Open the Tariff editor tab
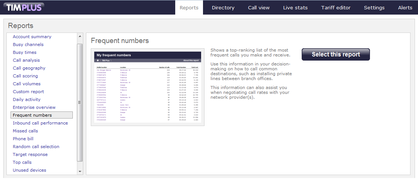 pos(335,8)
